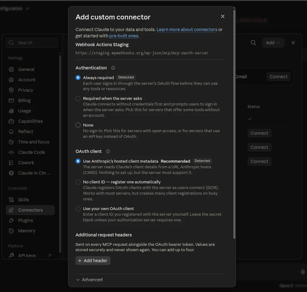Click the OAuth client info icon
Image resolution: width=307 pixels, height=292 pixels.
pos(108,151)
